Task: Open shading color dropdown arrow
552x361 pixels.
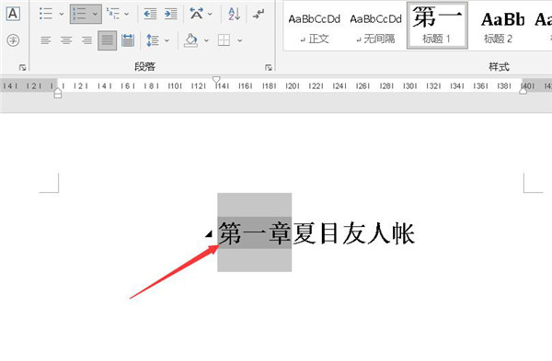Action: click(x=206, y=40)
